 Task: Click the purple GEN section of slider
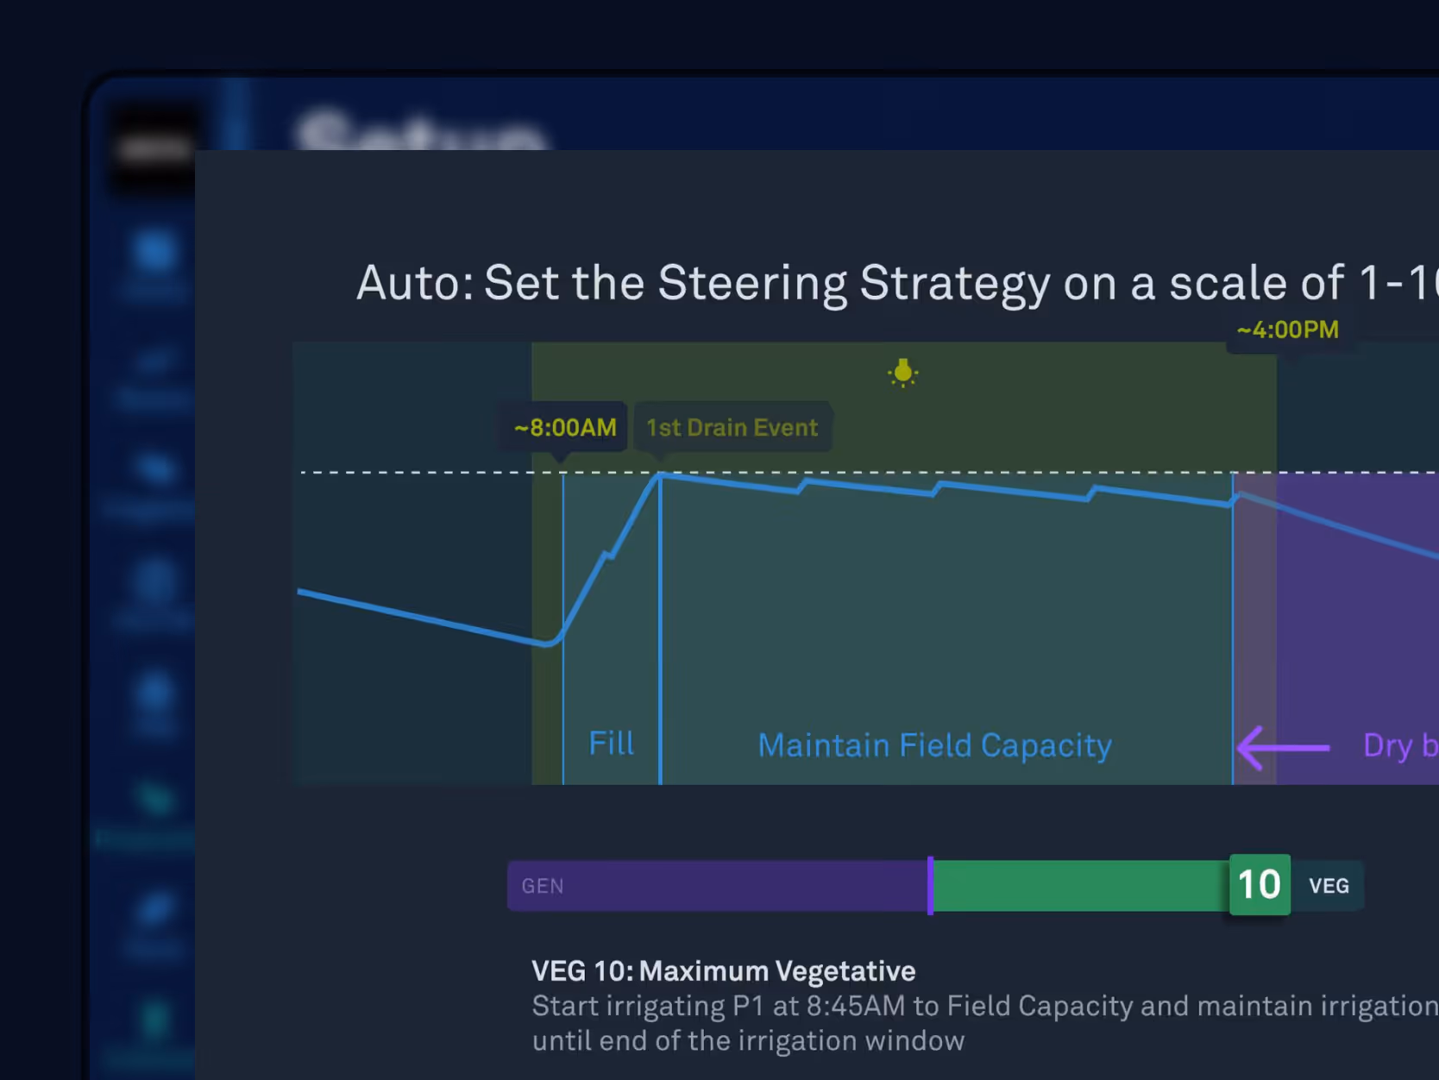(x=718, y=885)
